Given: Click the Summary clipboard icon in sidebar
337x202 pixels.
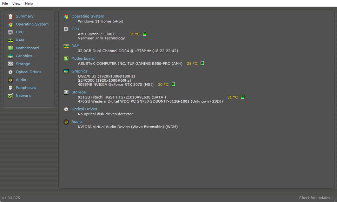Looking at the screenshot, I should (x=10, y=16).
